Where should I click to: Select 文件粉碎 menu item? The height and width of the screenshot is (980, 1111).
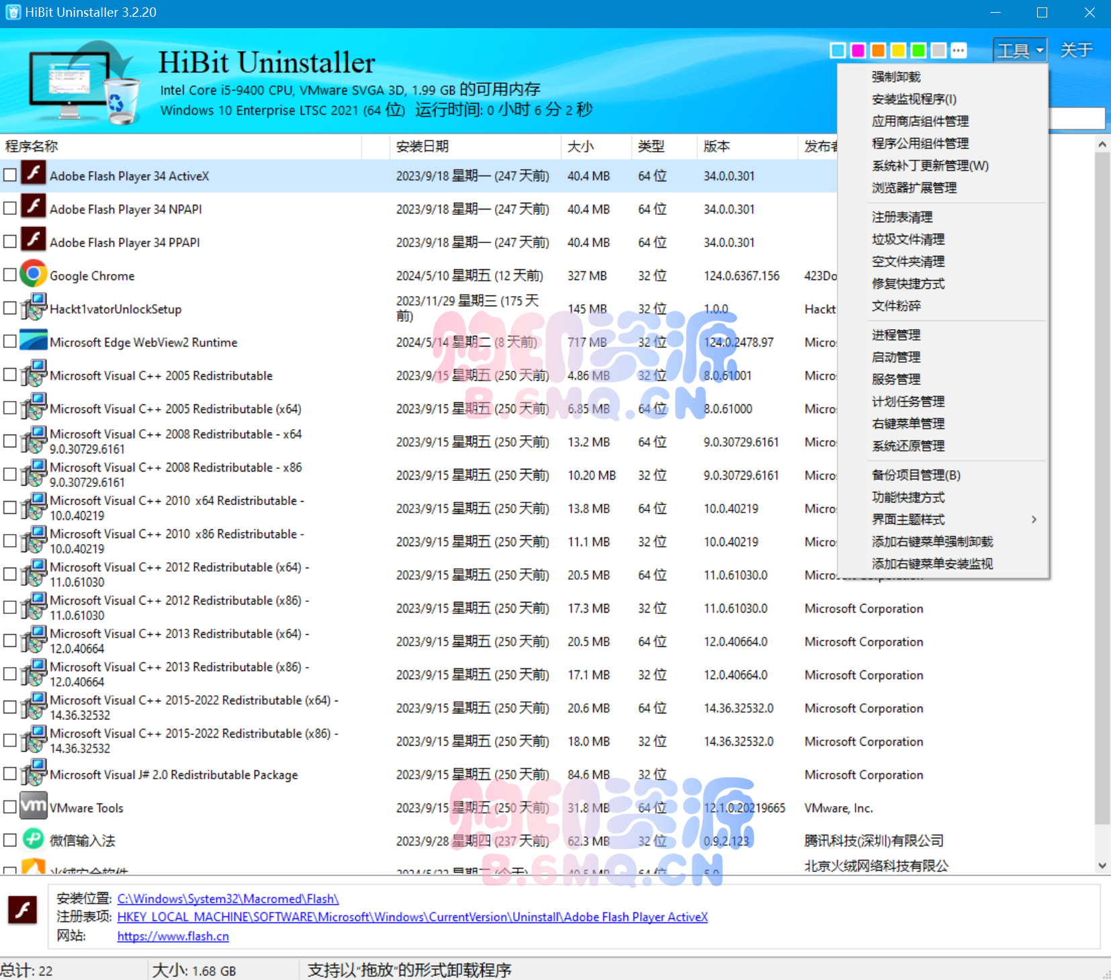(942, 306)
